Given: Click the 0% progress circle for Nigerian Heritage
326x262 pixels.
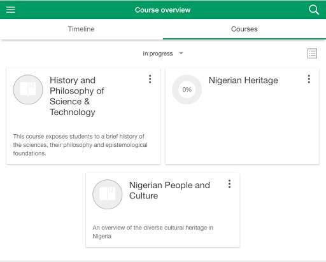Looking at the screenshot, I should point(187,90).
